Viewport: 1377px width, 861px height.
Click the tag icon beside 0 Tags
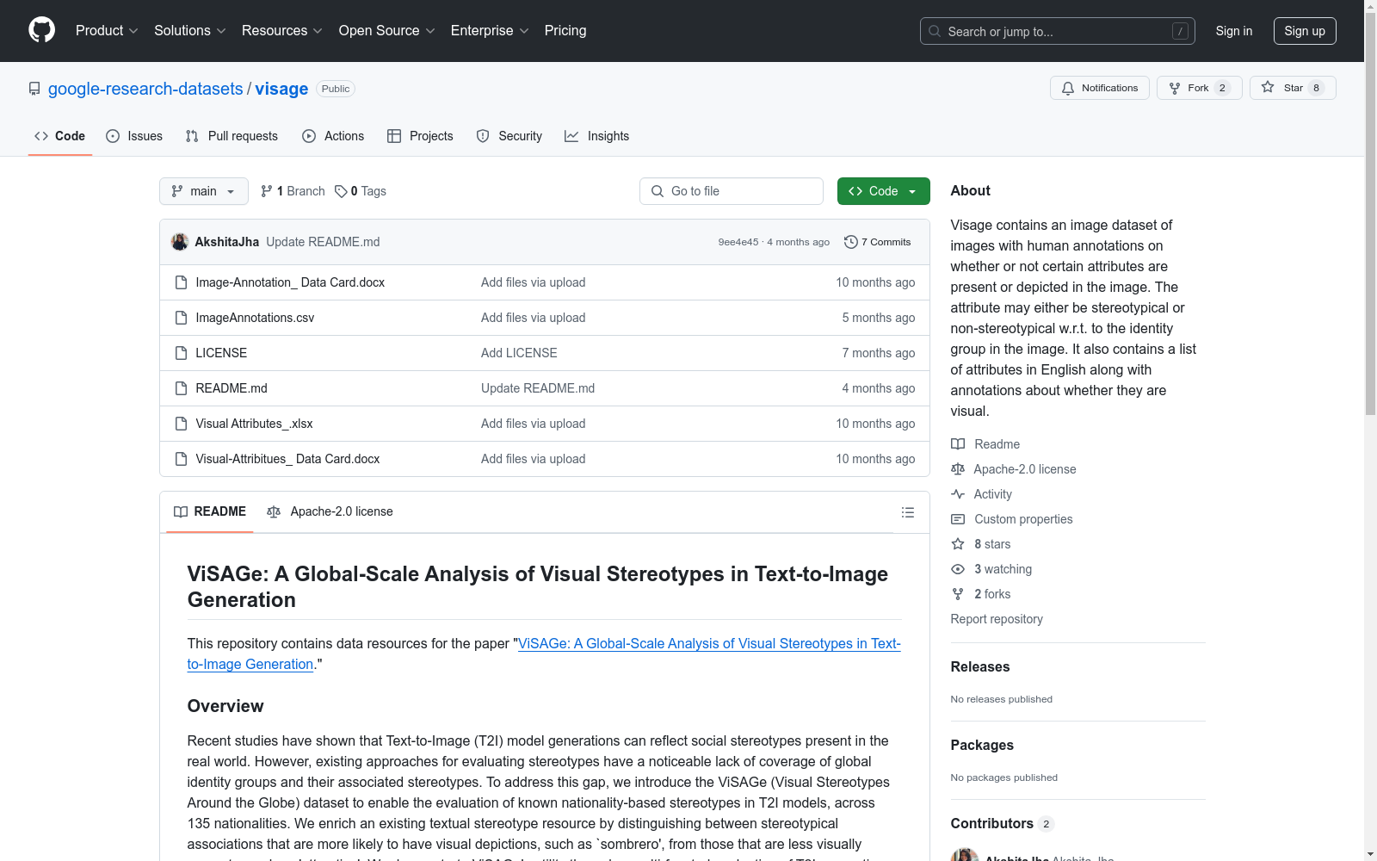coord(341,191)
